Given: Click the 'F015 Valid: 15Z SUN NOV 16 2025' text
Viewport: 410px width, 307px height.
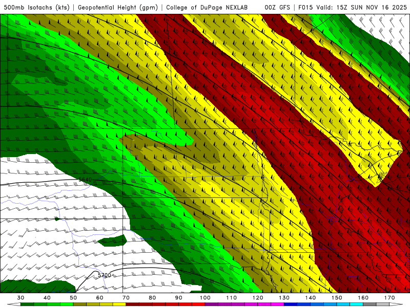Looking at the screenshot, I should pyautogui.click(x=353, y=7).
